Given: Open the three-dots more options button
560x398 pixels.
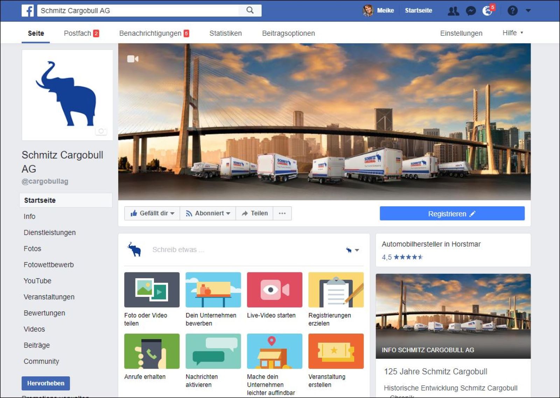Looking at the screenshot, I should click(282, 213).
